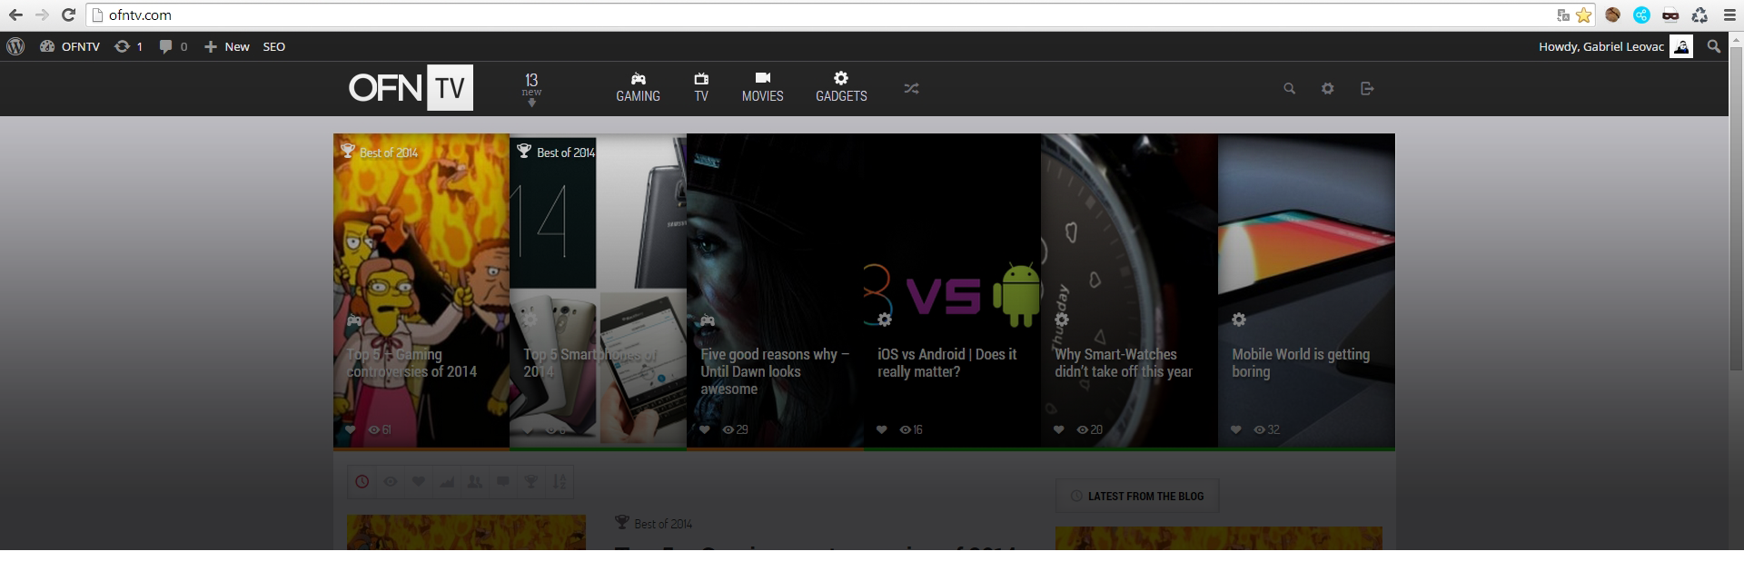Expand the 13 new posts dropdown
This screenshot has height=581, width=1744.
(531, 89)
